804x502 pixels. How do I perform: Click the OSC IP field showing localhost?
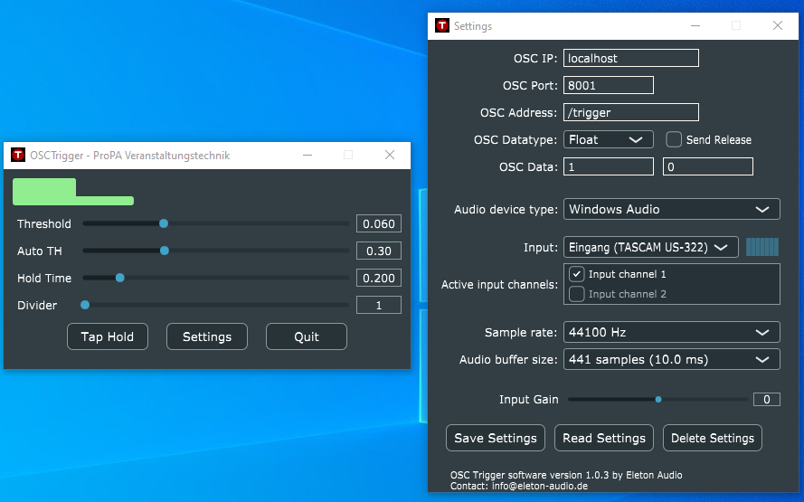(630, 58)
